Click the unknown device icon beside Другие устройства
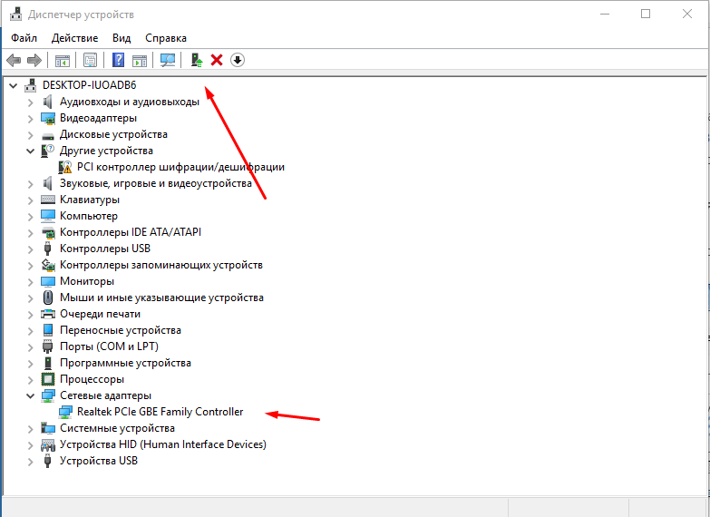The image size is (710, 517). tap(47, 151)
